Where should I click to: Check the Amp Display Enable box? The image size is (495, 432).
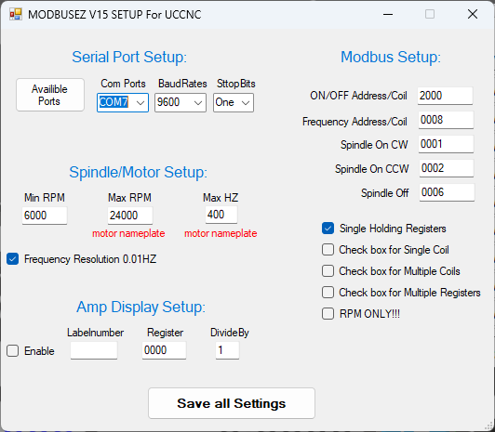click(x=12, y=351)
